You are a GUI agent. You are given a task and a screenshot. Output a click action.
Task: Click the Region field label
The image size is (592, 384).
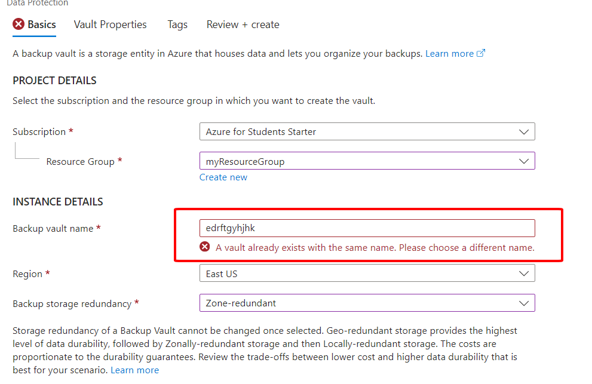coord(27,274)
